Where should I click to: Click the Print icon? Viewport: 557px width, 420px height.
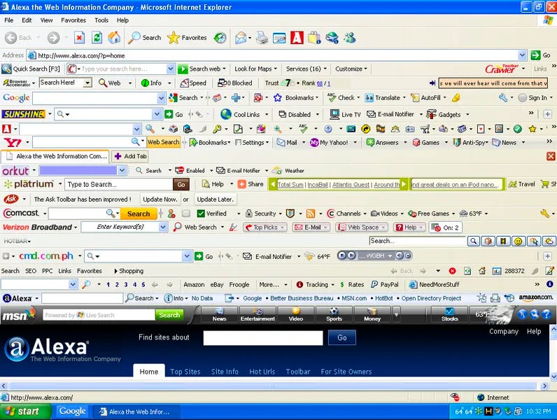(x=262, y=38)
